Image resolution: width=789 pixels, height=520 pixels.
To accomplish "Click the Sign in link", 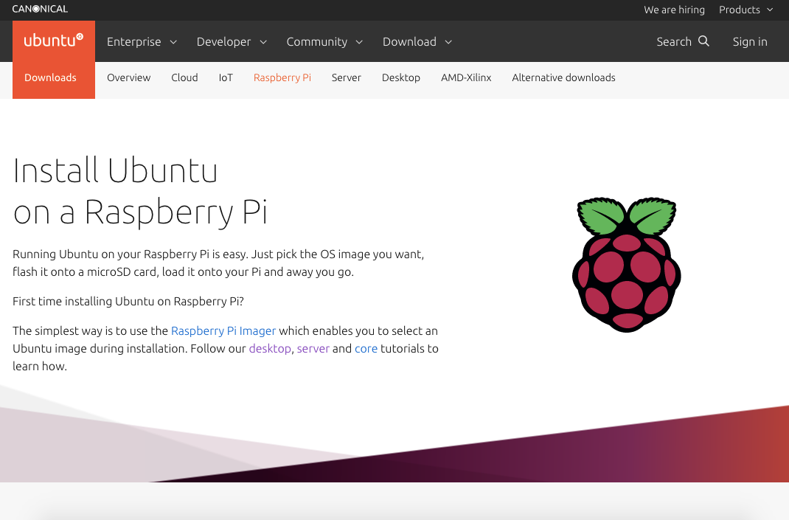I will click(x=750, y=42).
